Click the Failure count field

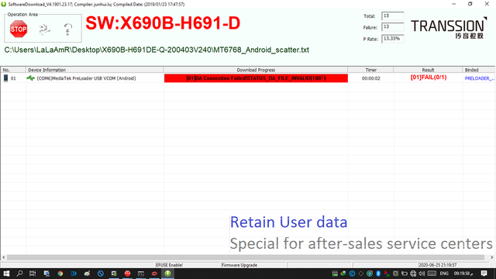(x=393, y=27)
